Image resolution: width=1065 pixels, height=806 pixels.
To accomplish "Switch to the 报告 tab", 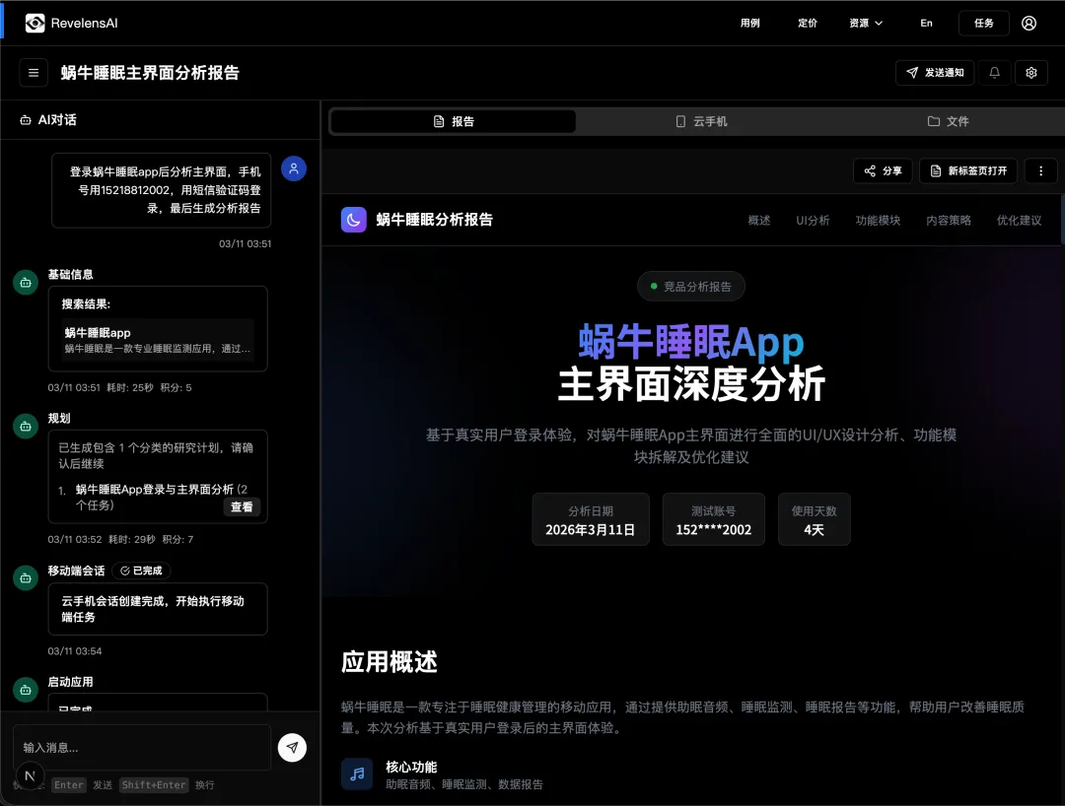I will pyautogui.click(x=453, y=121).
